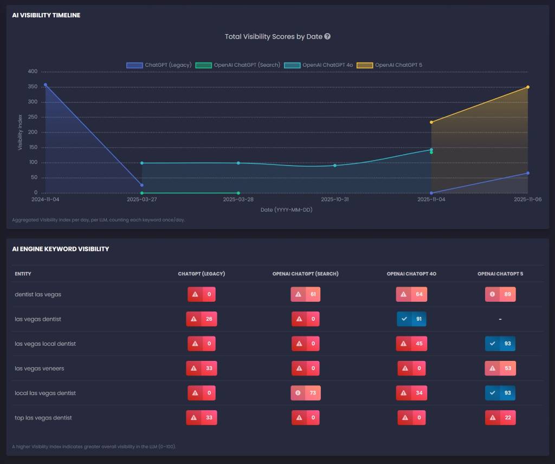Click the Entity column header
Viewport: 555px width, 464px height.
pyautogui.click(x=23, y=274)
